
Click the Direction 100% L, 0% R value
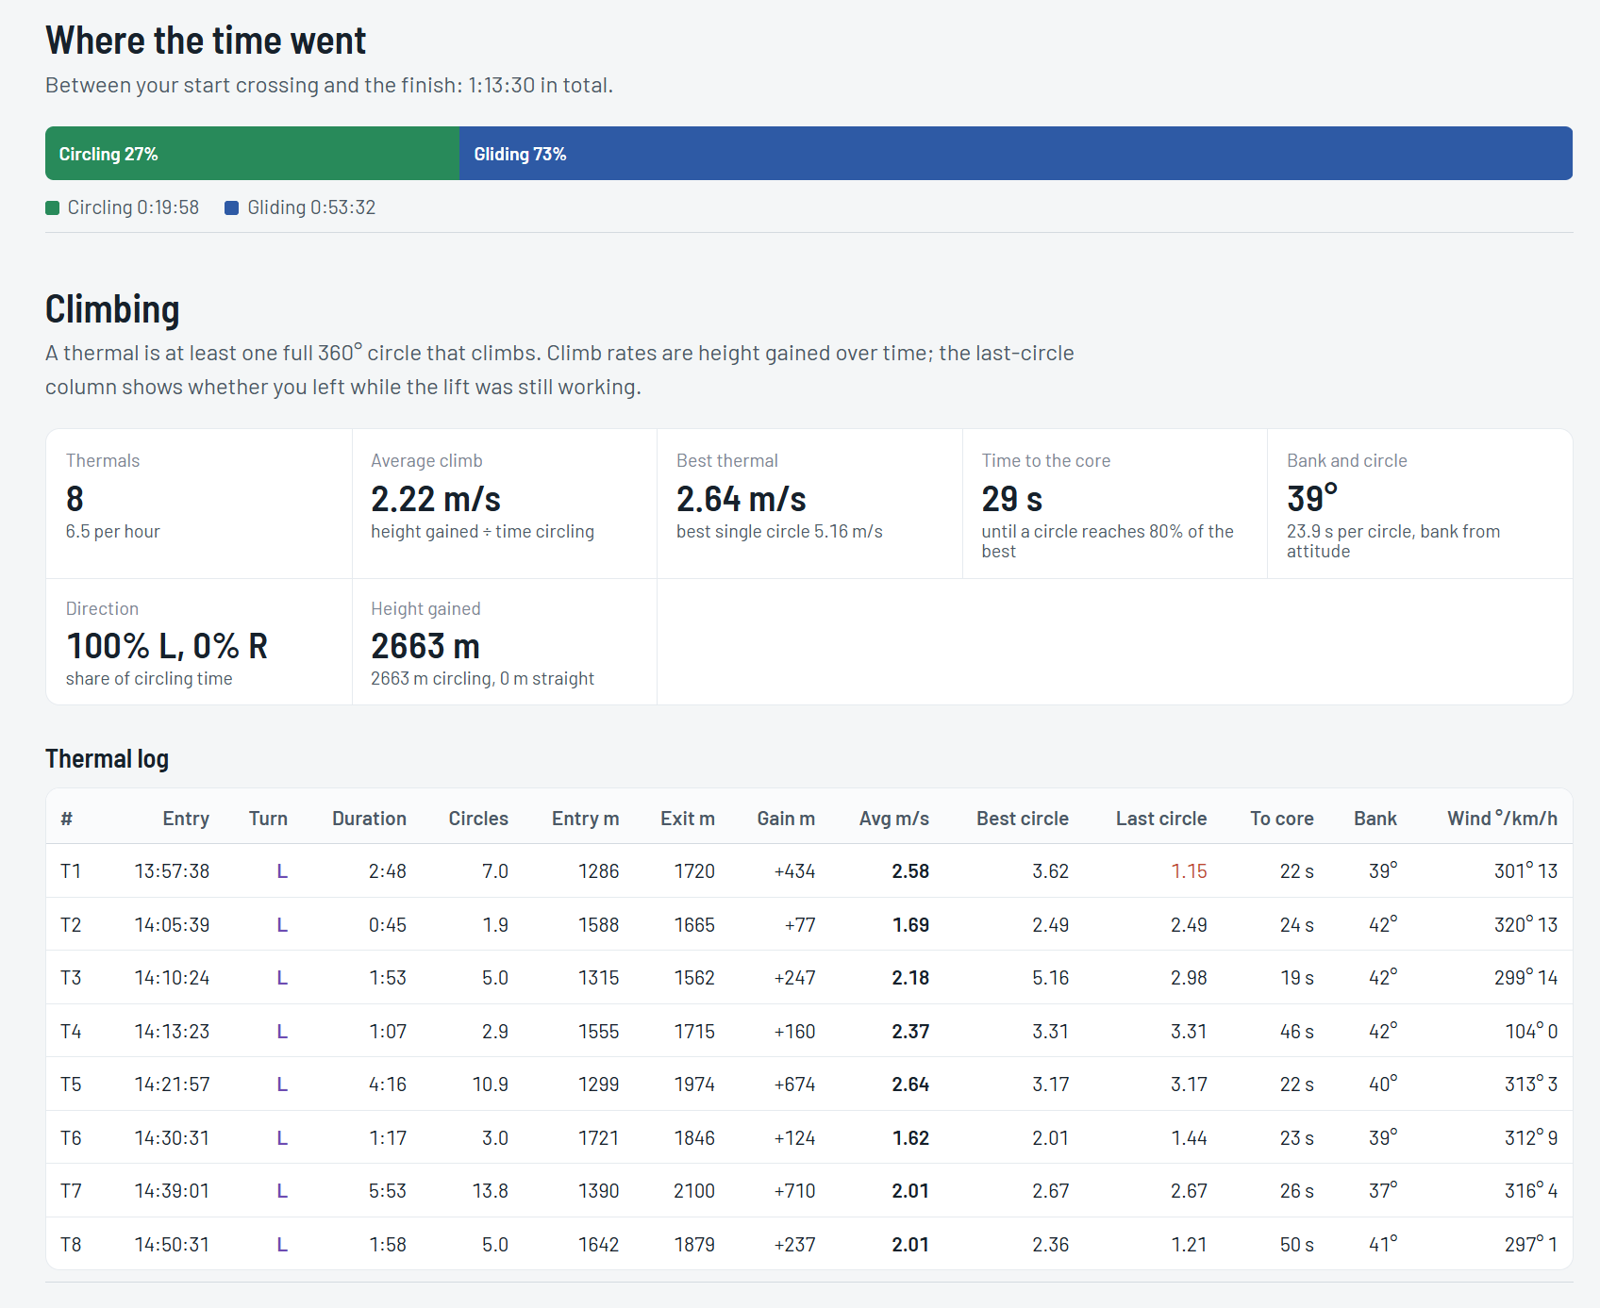click(167, 646)
